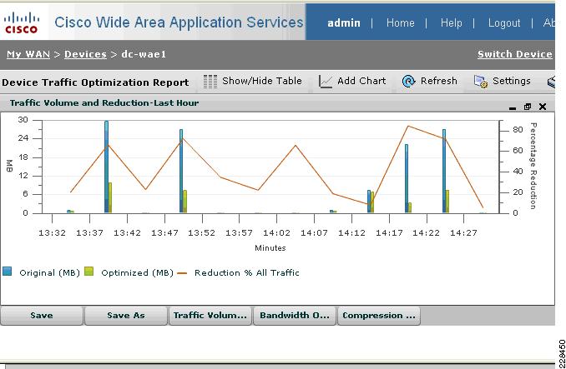Click Logout in the top bar

click(504, 23)
